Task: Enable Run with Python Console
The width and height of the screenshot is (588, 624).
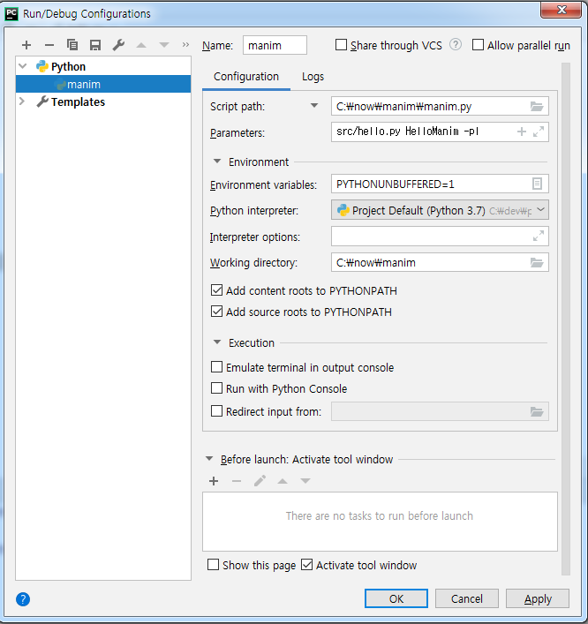Action: pyautogui.click(x=216, y=388)
